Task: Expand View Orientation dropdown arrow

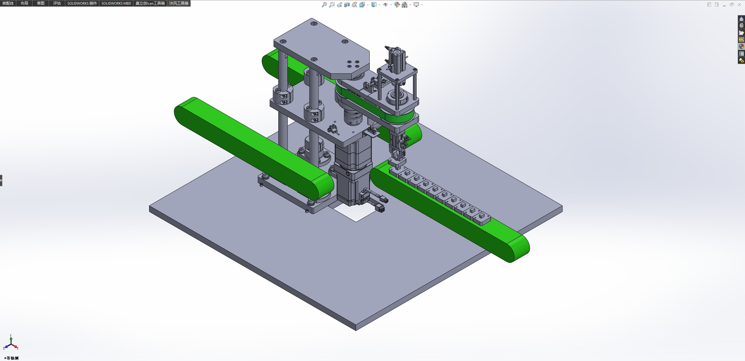Action: tap(368, 5)
